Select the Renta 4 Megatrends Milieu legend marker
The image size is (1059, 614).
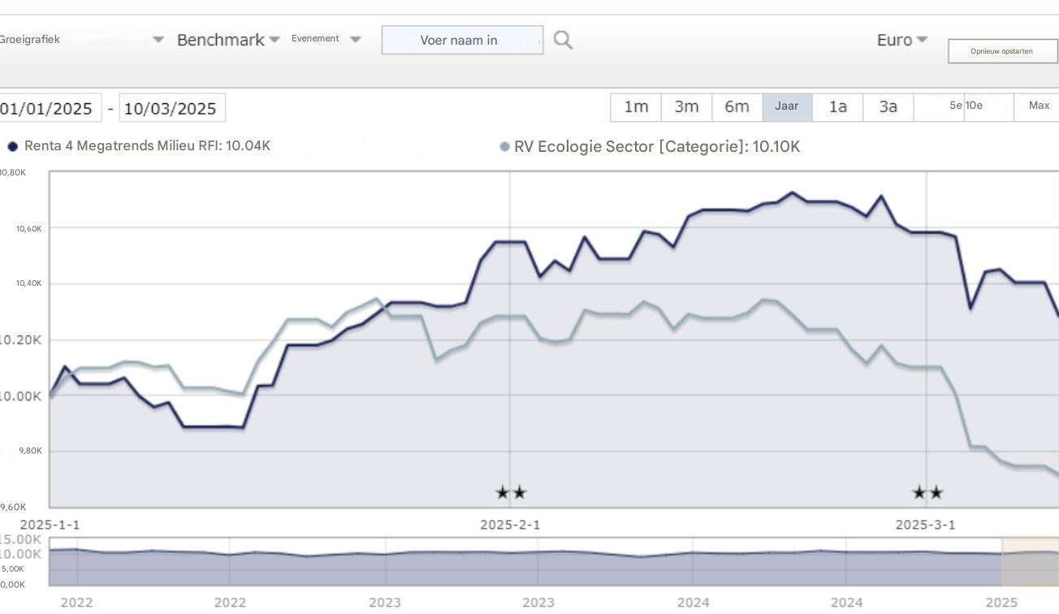tap(11, 146)
